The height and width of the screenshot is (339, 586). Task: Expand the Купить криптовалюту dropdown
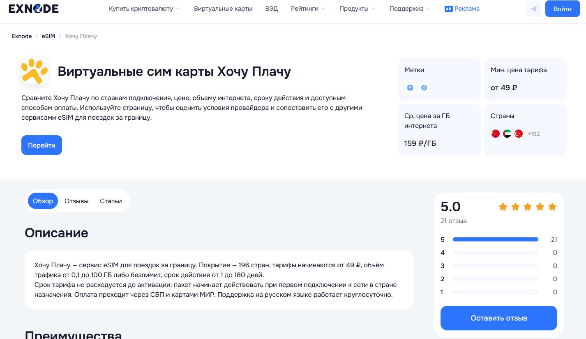tap(144, 9)
